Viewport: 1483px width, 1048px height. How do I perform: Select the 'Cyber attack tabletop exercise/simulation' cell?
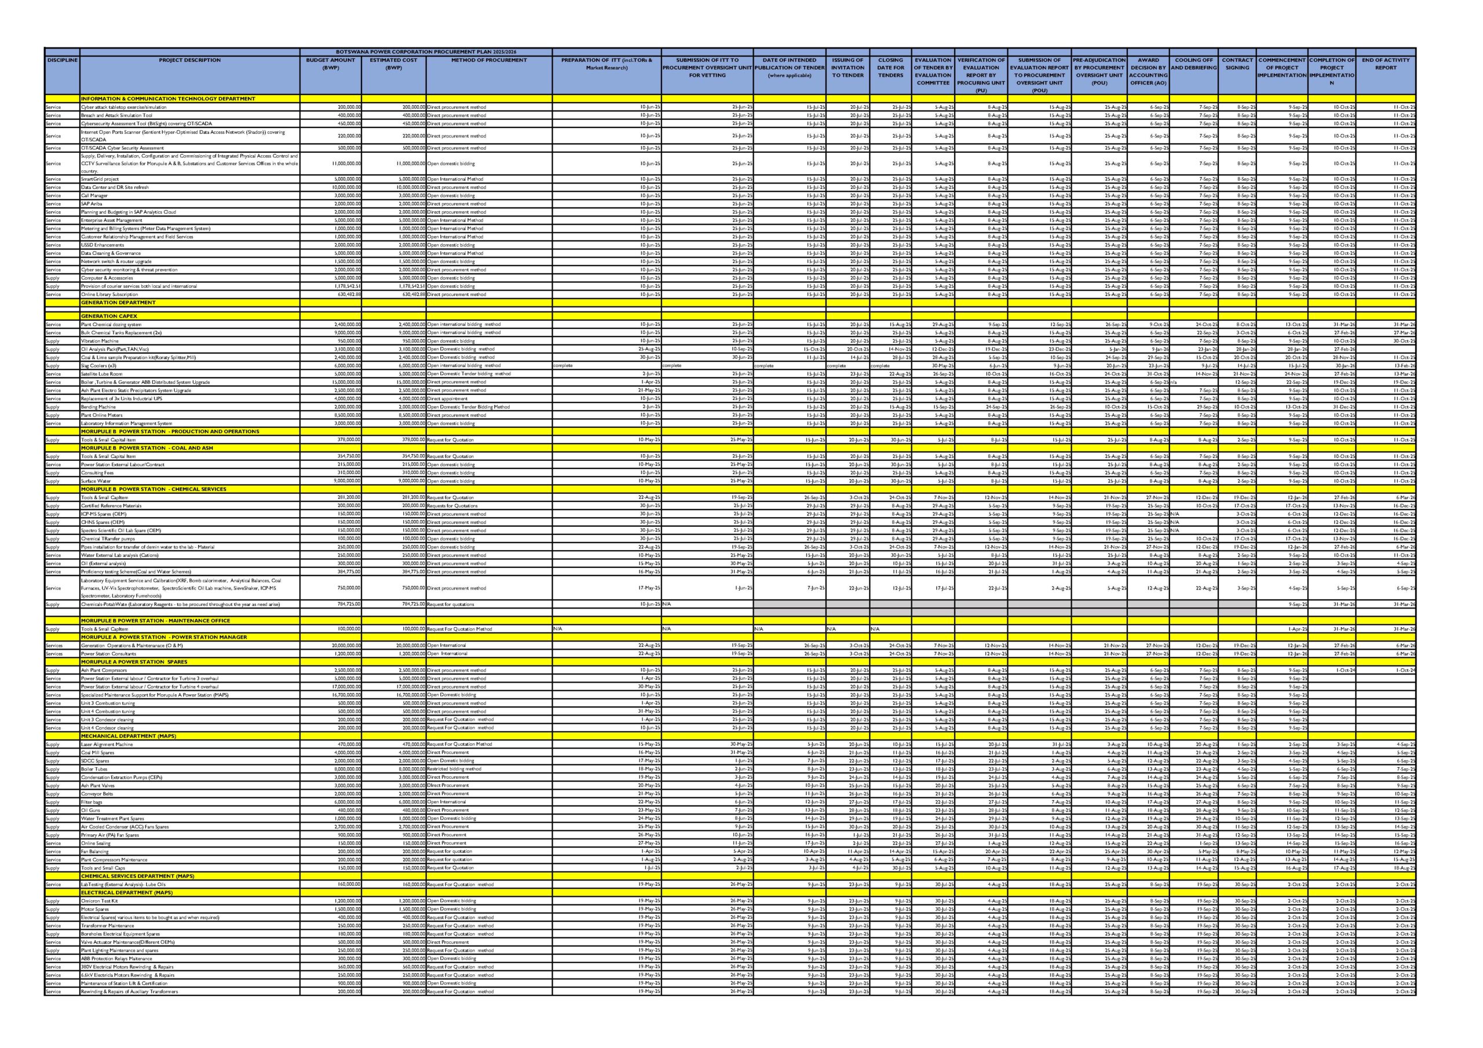coord(189,107)
